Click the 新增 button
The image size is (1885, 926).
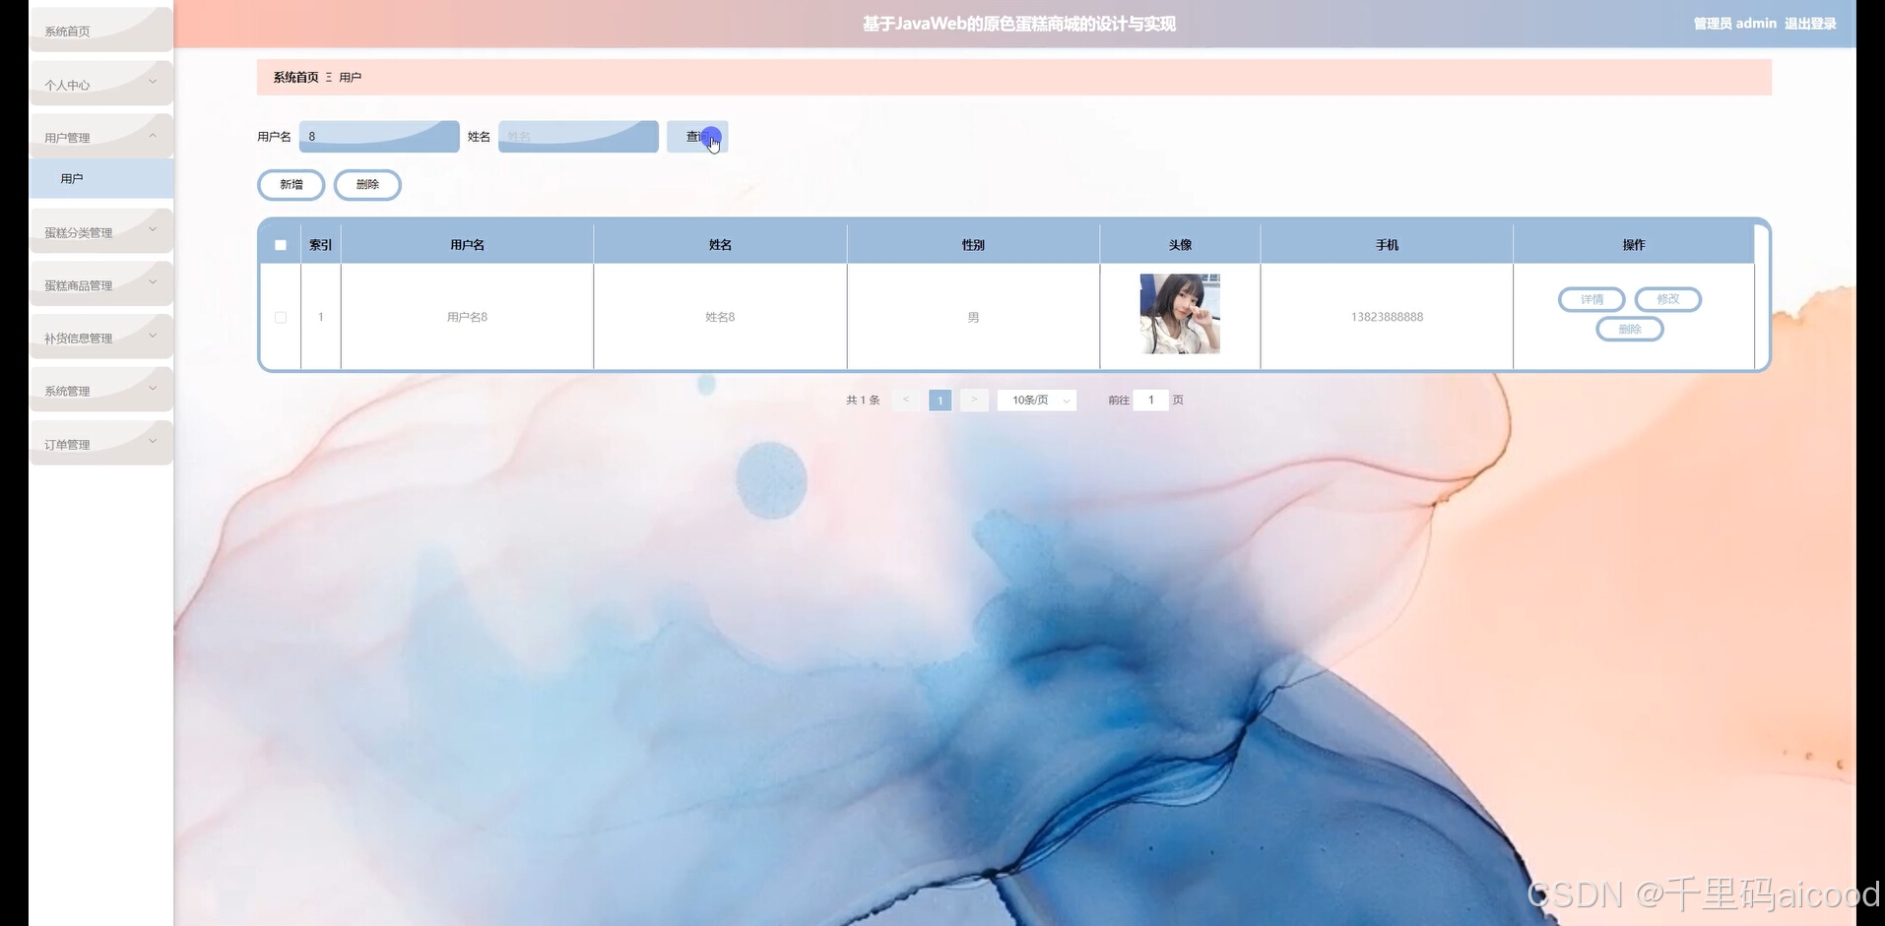click(x=292, y=184)
